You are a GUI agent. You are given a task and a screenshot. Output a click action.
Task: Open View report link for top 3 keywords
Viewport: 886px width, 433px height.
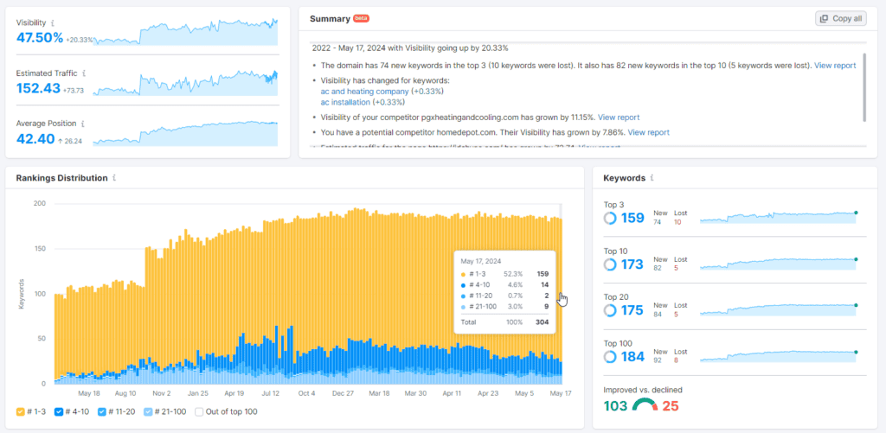point(835,66)
